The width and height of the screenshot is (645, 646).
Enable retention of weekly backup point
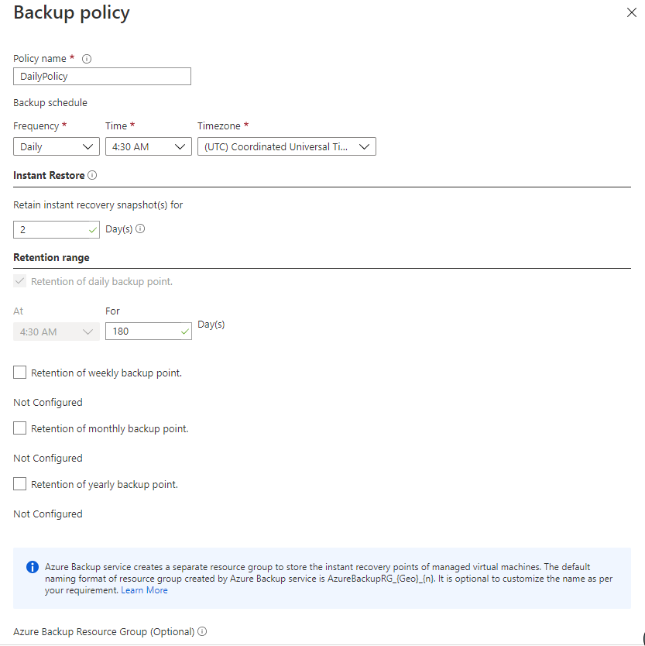point(20,373)
